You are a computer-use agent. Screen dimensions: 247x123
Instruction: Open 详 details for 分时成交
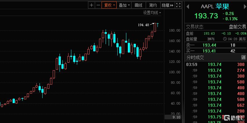(243, 57)
